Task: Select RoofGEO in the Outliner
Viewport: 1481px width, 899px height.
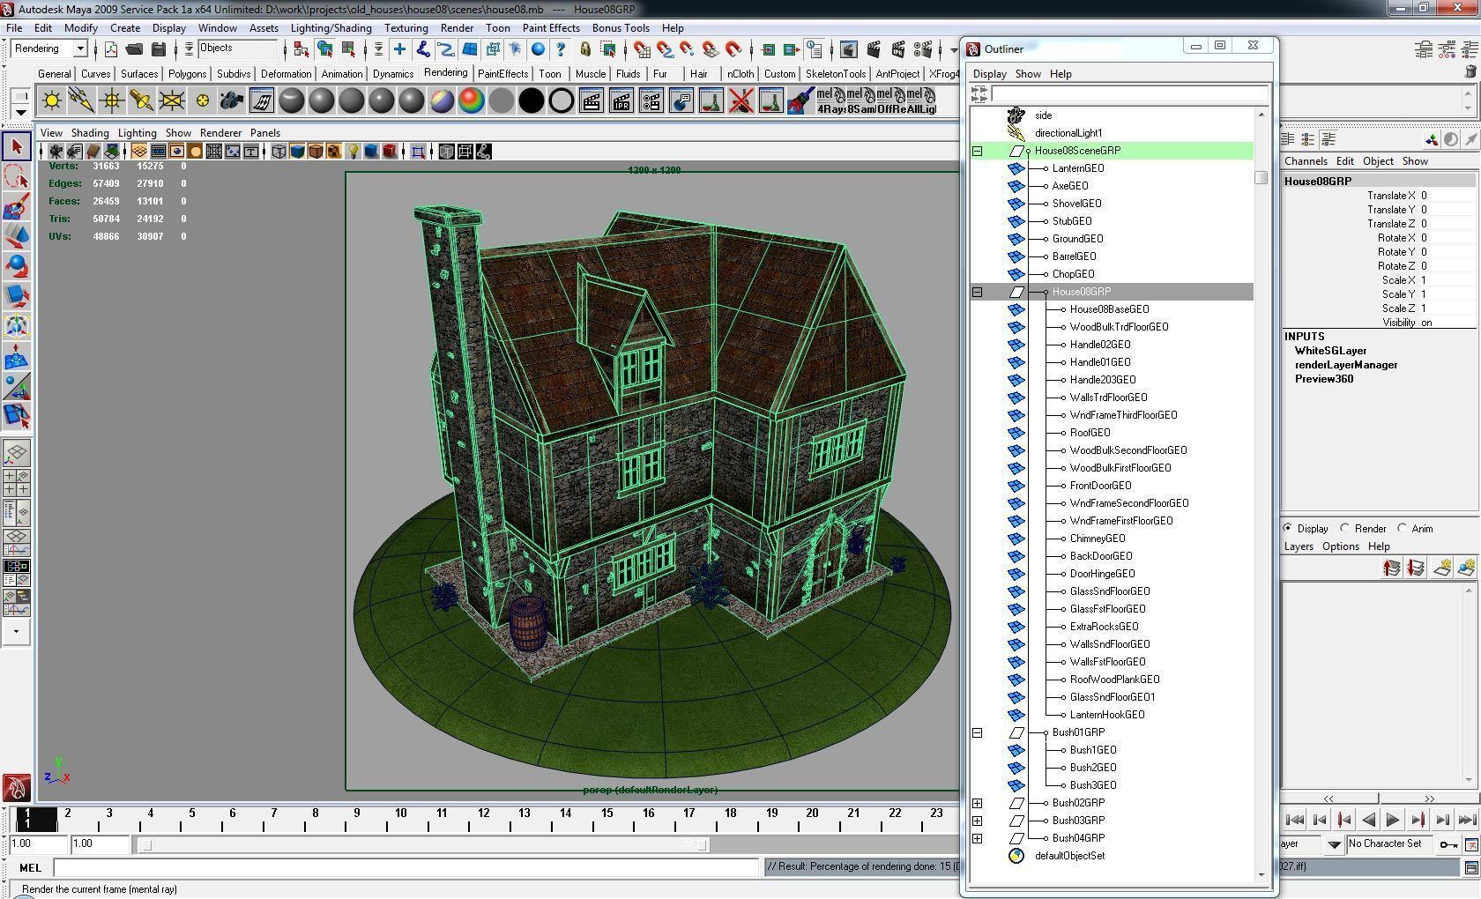Action: [x=1090, y=433]
